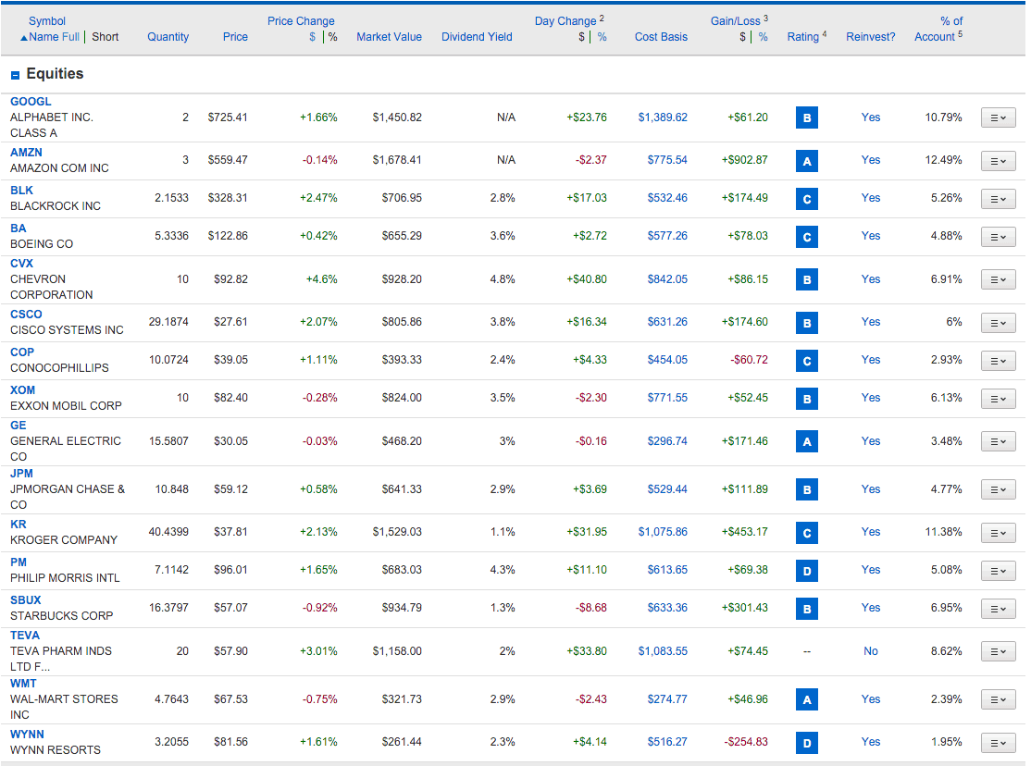Sort by Dividend Yield column header

477,37
